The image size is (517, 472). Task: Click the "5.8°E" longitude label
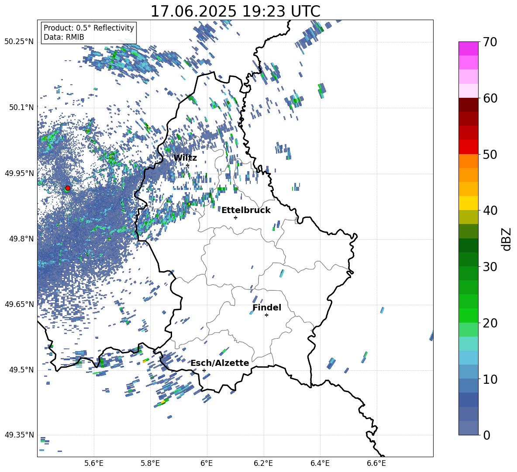click(150, 463)
